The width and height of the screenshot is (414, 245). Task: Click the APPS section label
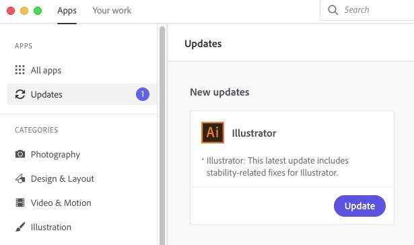point(24,46)
